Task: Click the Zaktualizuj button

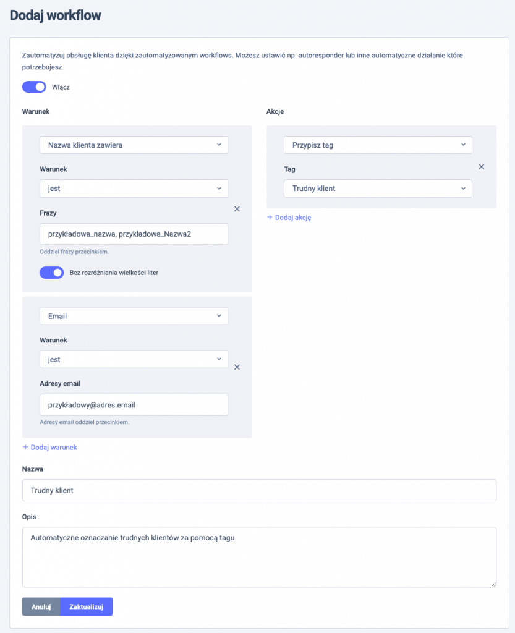Action: pyautogui.click(x=87, y=607)
